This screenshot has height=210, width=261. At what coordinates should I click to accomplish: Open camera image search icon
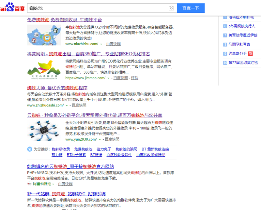[x=171, y=8]
